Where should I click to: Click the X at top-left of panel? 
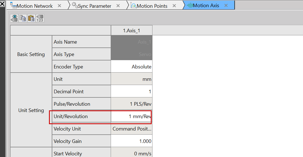(2, 4)
